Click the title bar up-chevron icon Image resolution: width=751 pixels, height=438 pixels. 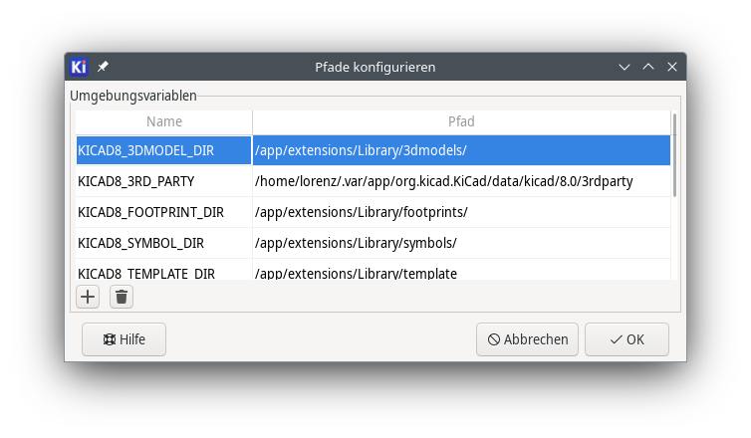tap(648, 67)
